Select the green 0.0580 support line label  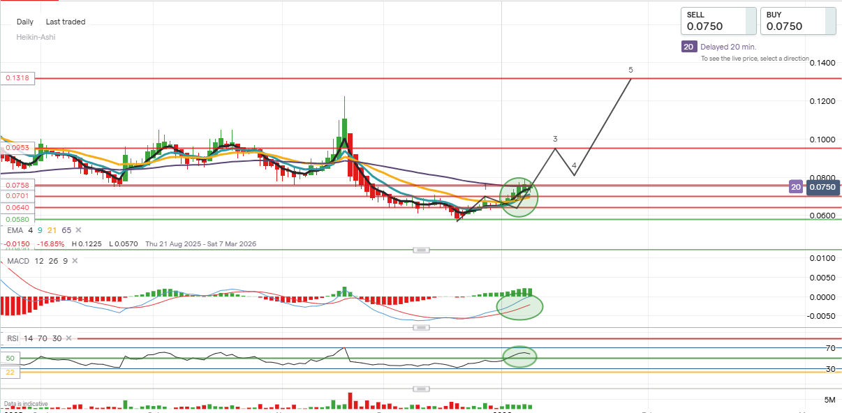click(x=17, y=219)
